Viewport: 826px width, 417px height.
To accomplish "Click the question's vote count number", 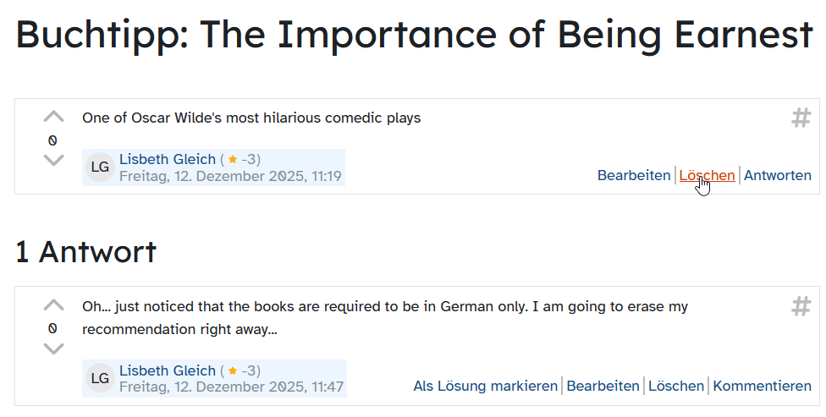I will pos(53,140).
